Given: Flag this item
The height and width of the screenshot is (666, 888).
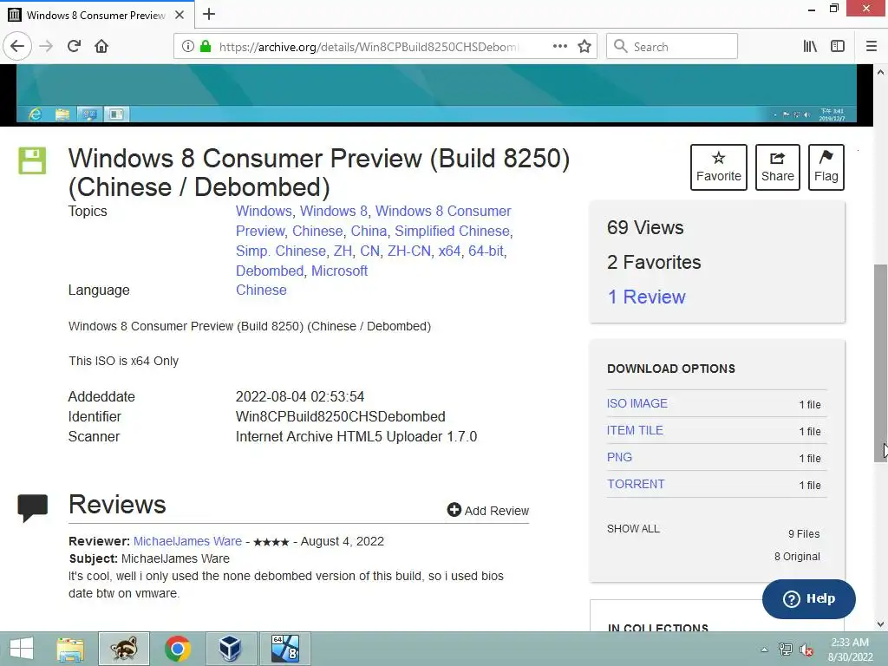Looking at the screenshot, I should (826, 167).
